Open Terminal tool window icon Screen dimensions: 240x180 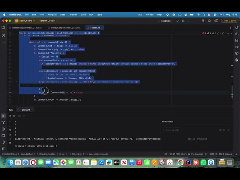tap(3, 136)
